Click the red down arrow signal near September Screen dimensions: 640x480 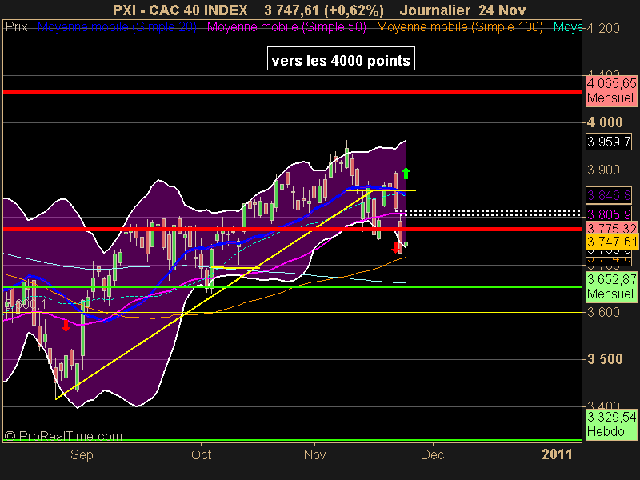pos(66,326)
